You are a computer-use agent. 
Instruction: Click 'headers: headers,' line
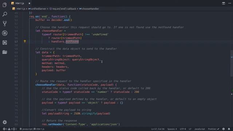pyautogui.click(x=55, y=67)
